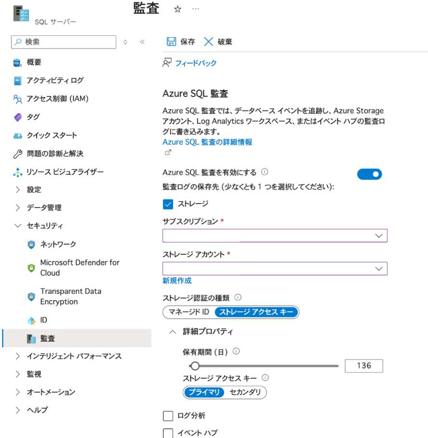Collapse the 詳細プロパティ section

(x=172, y=332)
